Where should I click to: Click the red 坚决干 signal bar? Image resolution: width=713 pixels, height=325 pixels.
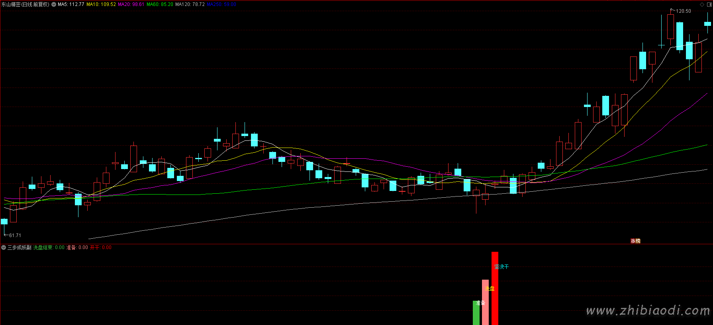495,288
